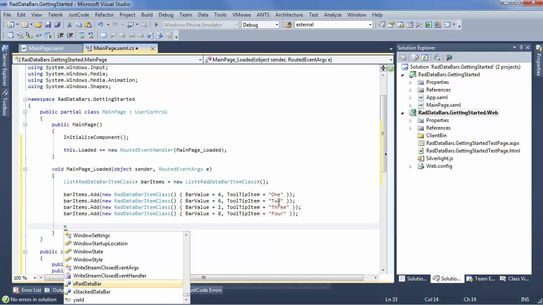This screenshot has width=543, height=305.
Task: Cut selection with the scissors icon
Action: click(x=69, y=25)
